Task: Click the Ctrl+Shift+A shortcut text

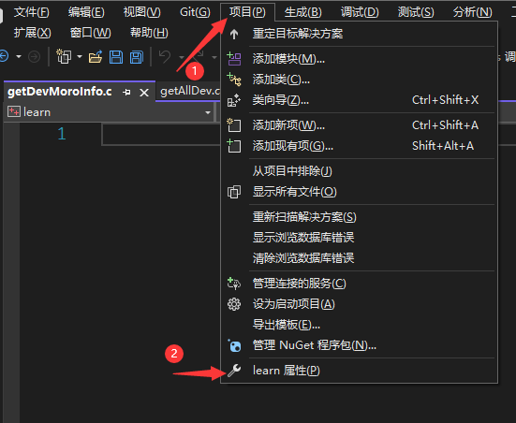Action: 445,125
